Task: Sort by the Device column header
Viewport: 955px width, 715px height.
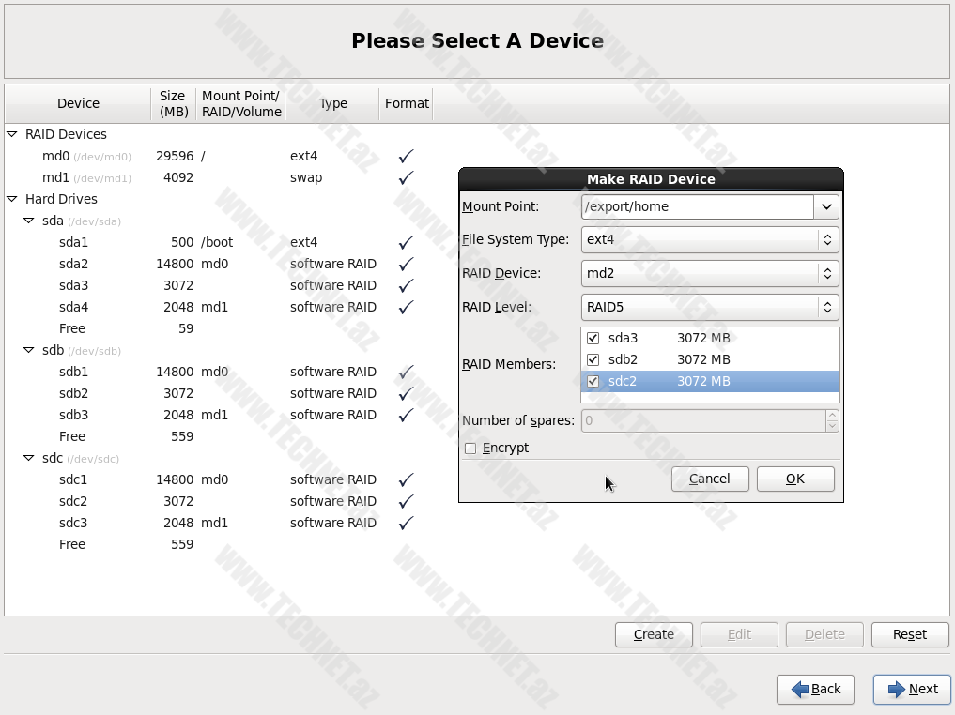Action: click(x=78, y=103)
